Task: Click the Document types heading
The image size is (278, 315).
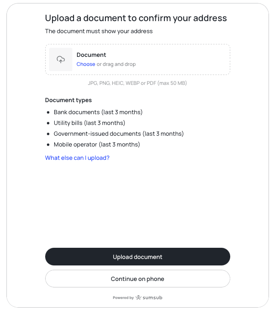Action: point(68,100)
